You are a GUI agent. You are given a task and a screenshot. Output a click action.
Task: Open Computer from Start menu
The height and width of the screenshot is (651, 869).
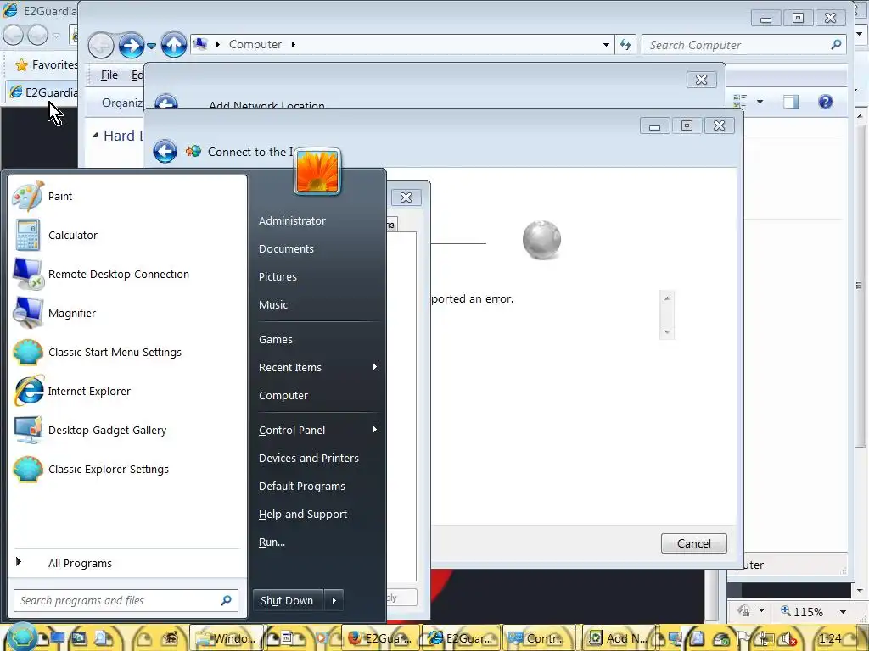coord(283,395)
